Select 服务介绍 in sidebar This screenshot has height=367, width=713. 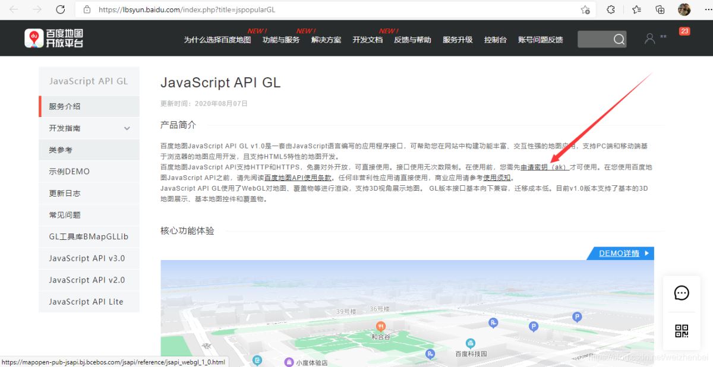click(x=89, y=106)
